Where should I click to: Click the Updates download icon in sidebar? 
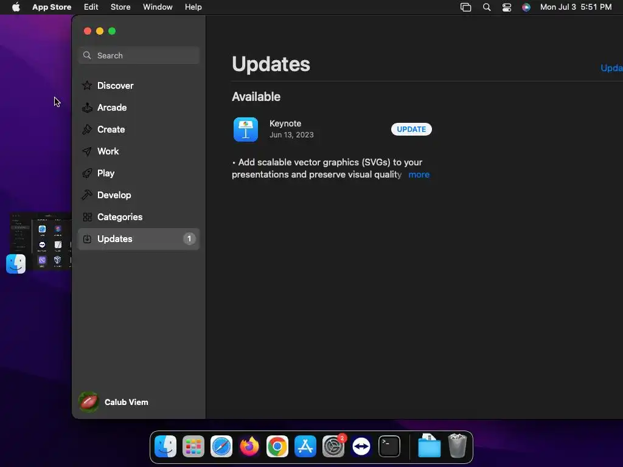87,238
